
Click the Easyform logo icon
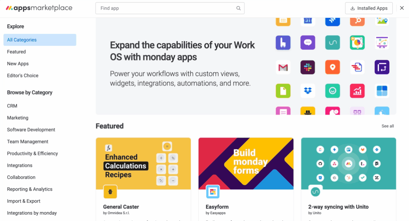click(x=213, y=192)
